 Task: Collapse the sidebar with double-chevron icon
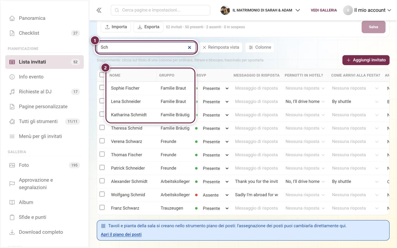point(99,10)
